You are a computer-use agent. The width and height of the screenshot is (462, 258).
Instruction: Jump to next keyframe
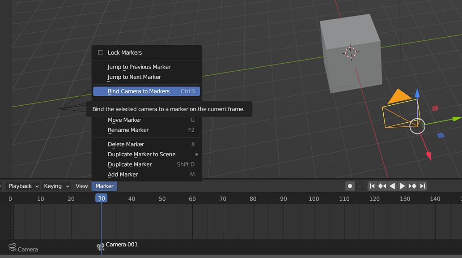[412, 186]
